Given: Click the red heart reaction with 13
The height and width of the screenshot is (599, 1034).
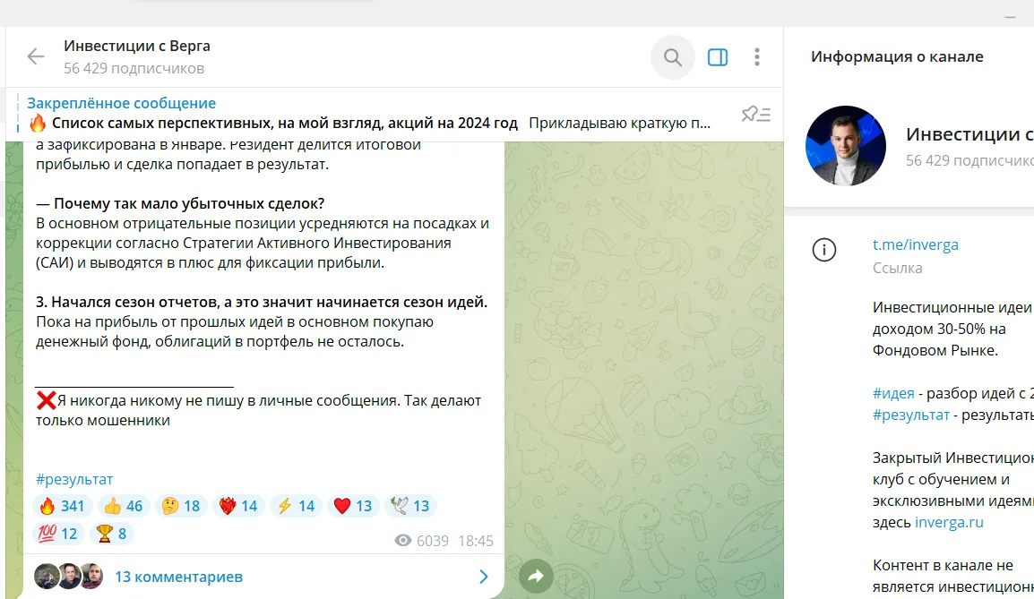Looking at the screenshot, I should click(x=353, y=506).
